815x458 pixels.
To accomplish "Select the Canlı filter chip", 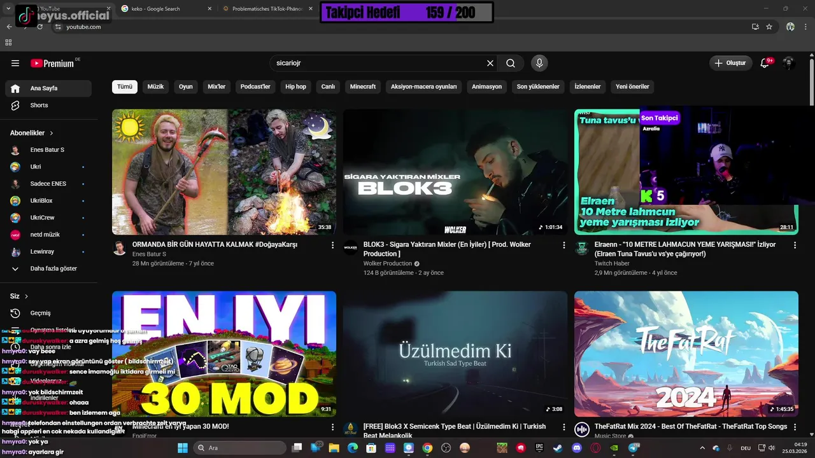I will tap(328, 87).
